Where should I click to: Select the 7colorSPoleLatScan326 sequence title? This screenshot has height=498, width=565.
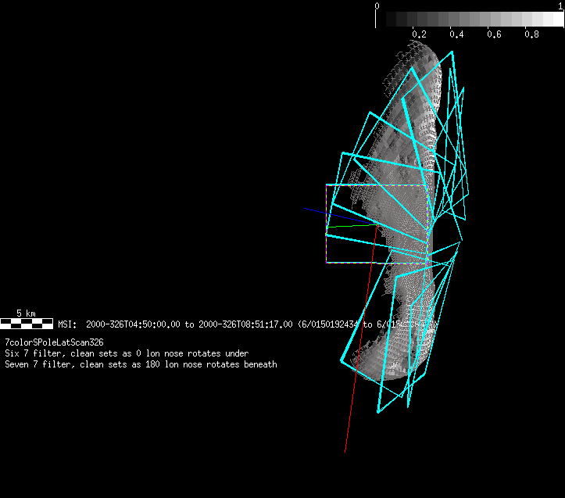[x=54, y=342]
